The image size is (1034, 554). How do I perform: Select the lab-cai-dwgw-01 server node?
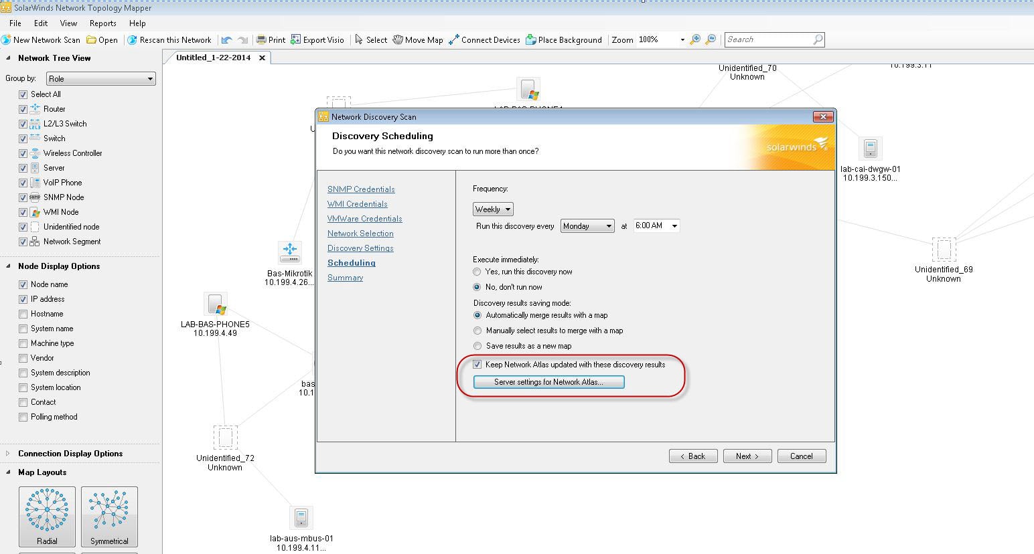click(870, 149)
